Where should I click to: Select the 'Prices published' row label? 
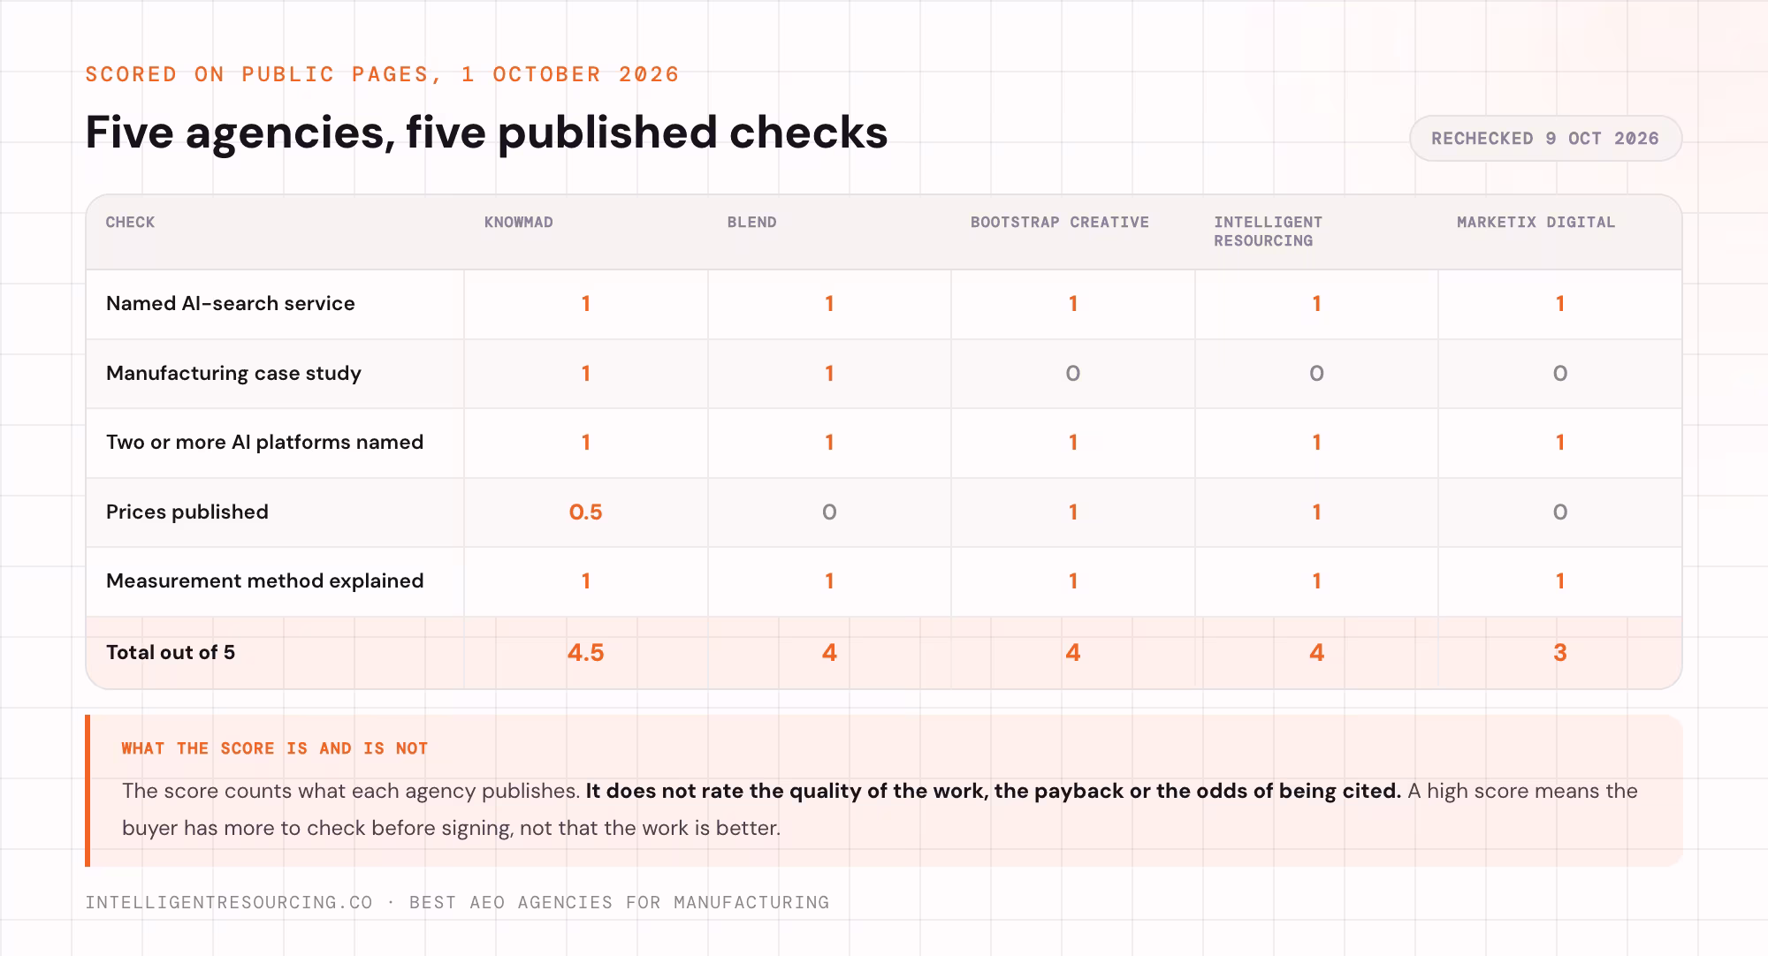point(187,512)
